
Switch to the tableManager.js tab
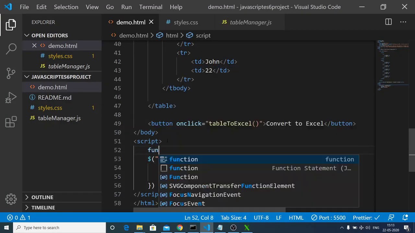pos(250,22)
